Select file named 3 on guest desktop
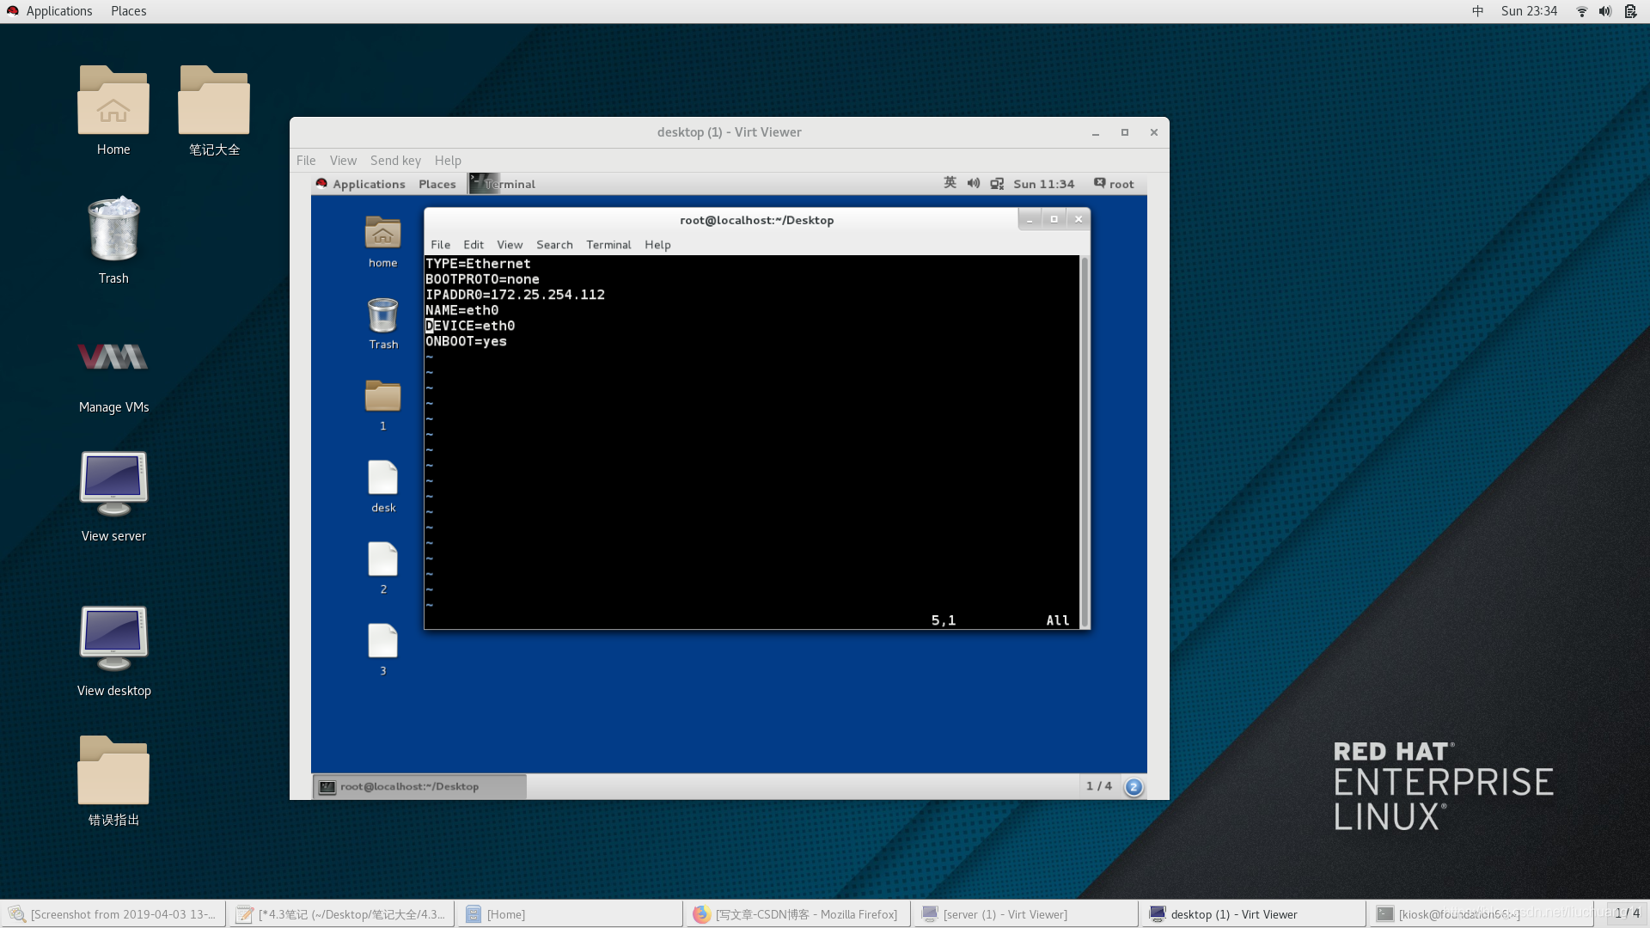The height and width of the screenshot is (928, 1650). [383, 641]
